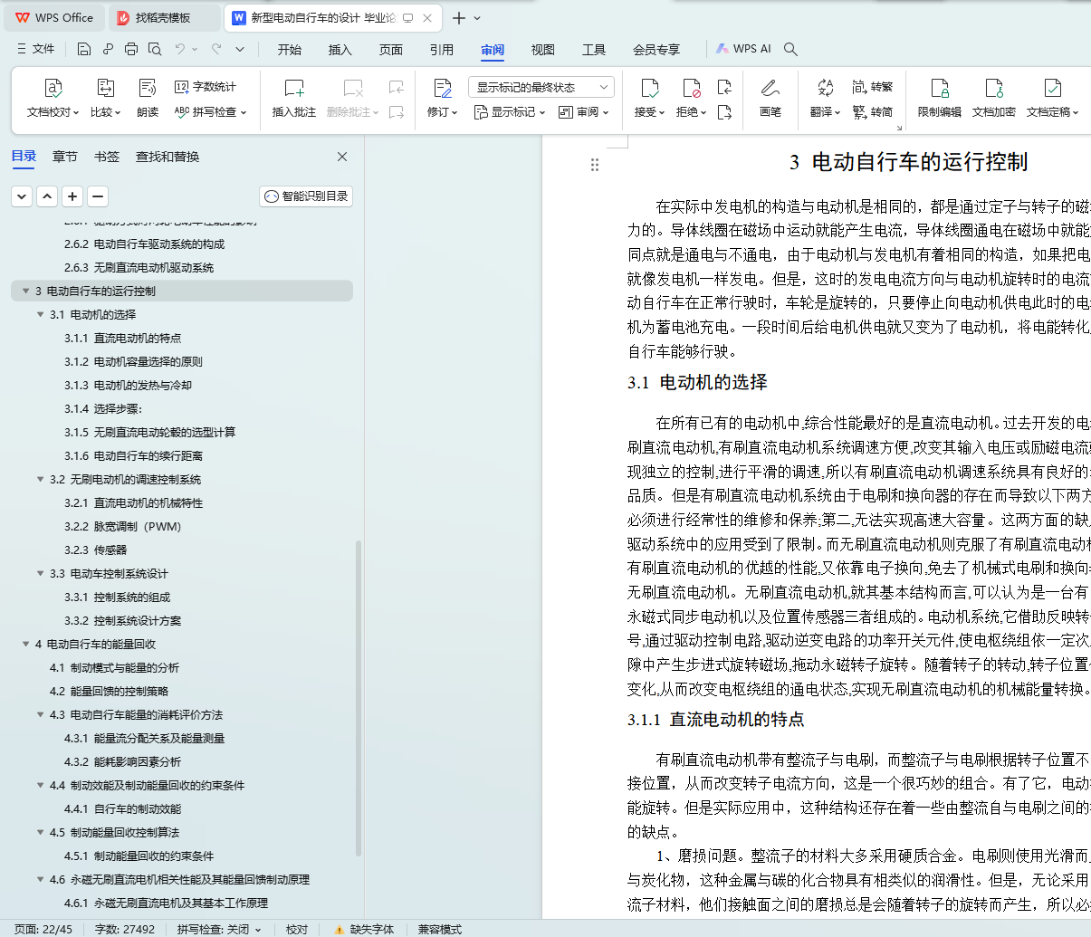Collapse the 4.5 制动能量回收控制算法 node
The image size is (1091, 937).
pyautogui.click(x=41, y=833)
